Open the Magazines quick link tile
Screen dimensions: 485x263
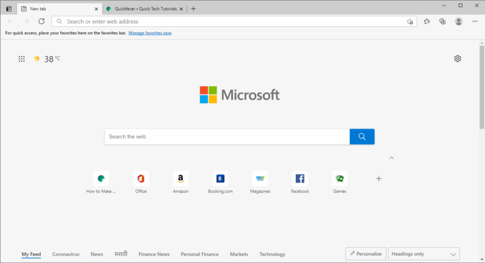pyautogui.click(x=260, y=182)
